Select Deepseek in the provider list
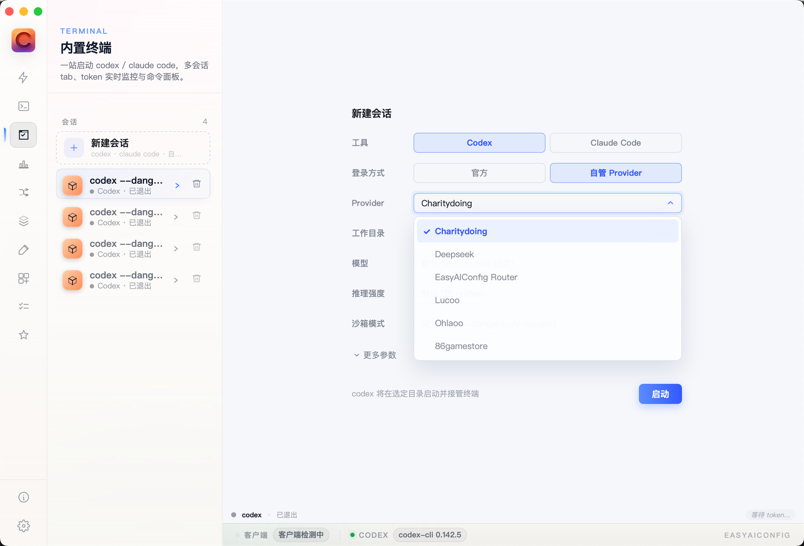 547,254
